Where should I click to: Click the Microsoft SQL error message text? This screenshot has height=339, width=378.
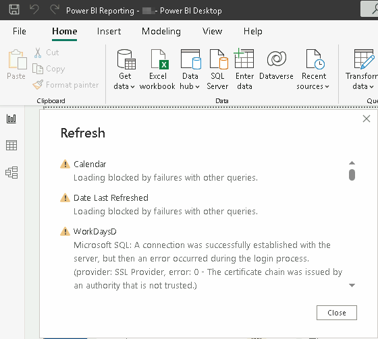pos(208,265)
